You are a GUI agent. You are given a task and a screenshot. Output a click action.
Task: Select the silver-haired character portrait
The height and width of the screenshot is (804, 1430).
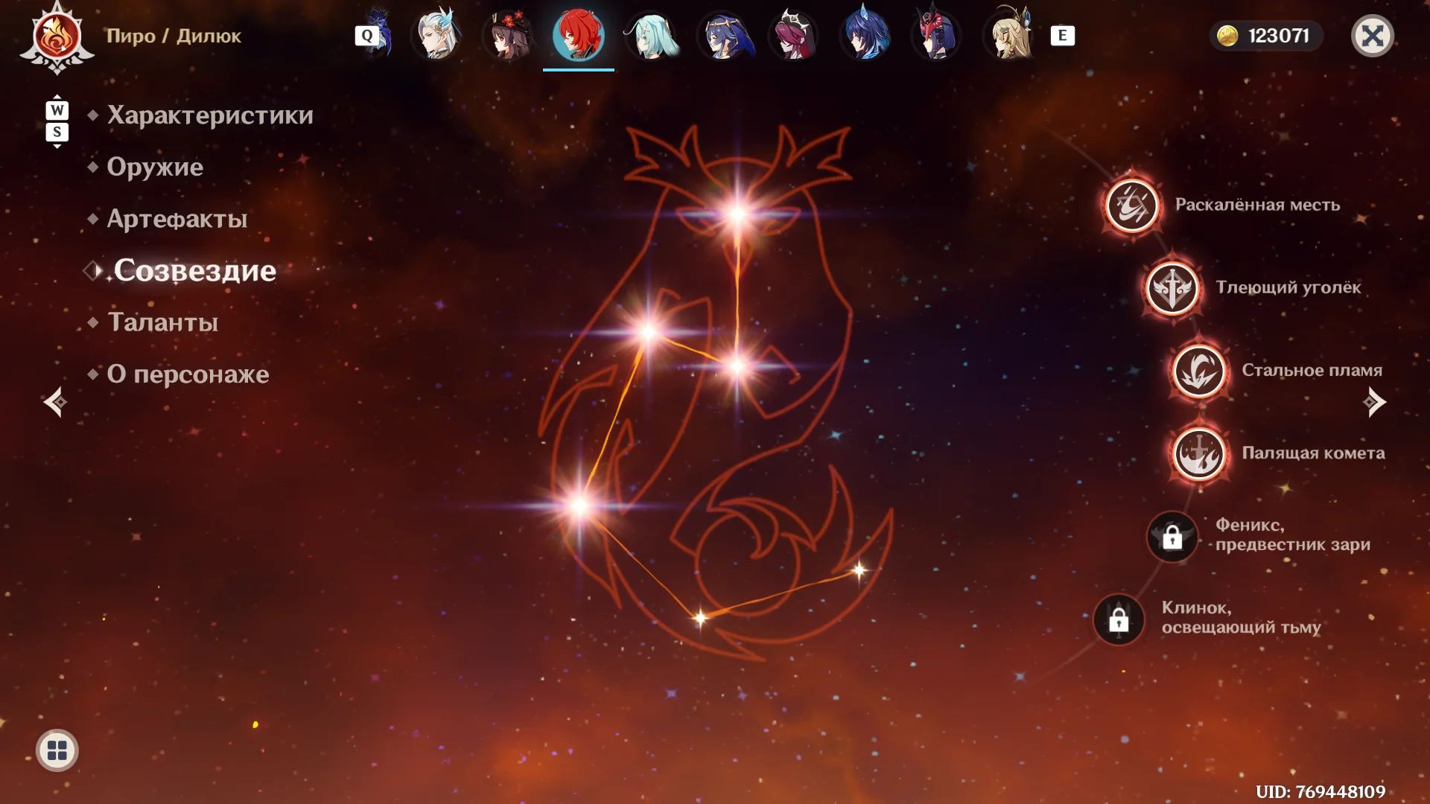[x=436, y=34]
